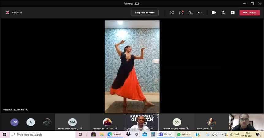
Task: Open the meeting chat panel
Action: 181,13
